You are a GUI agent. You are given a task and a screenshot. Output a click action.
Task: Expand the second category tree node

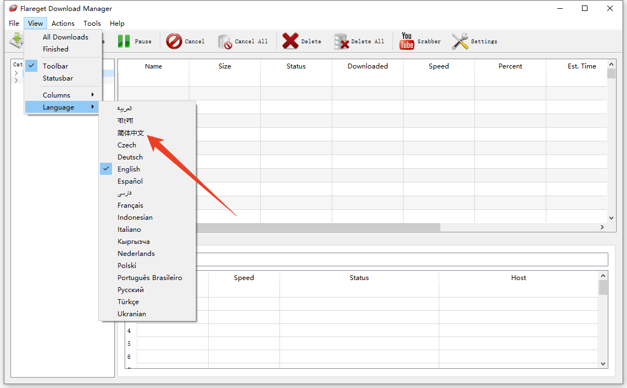[x=16, y=80]
